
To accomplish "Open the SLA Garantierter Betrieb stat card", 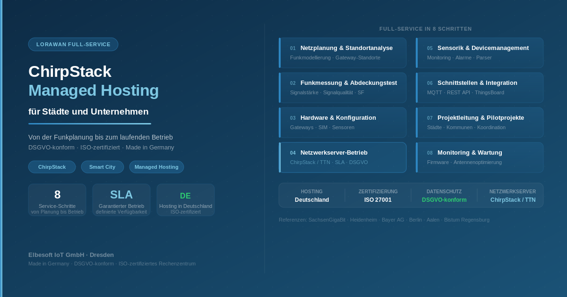I will pyautogui.click(x=121, y=200).
